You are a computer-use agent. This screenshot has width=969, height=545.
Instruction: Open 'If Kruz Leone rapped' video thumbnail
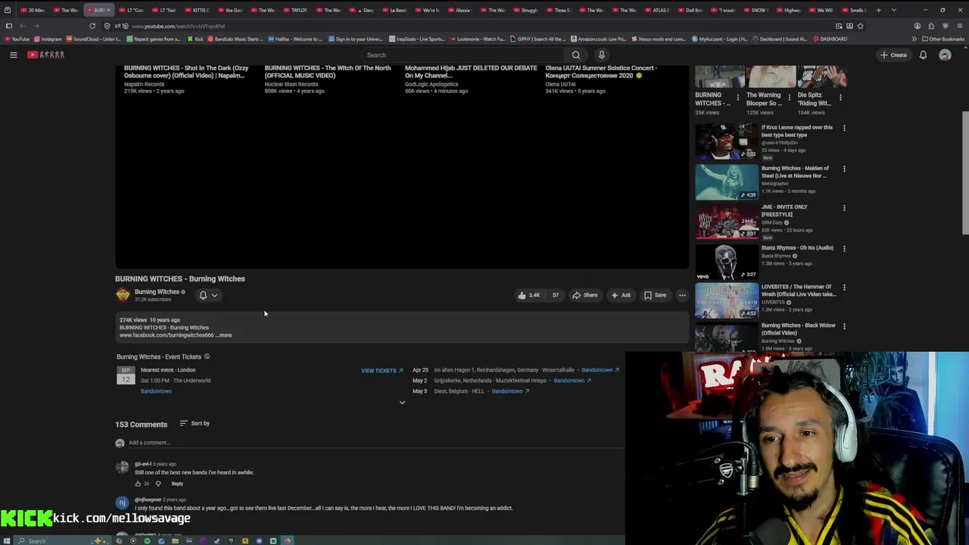[x=727, y=142]
